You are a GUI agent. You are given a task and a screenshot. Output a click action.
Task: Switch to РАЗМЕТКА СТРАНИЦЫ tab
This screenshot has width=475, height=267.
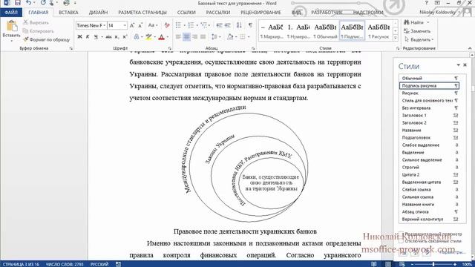(x=142, y=13)
